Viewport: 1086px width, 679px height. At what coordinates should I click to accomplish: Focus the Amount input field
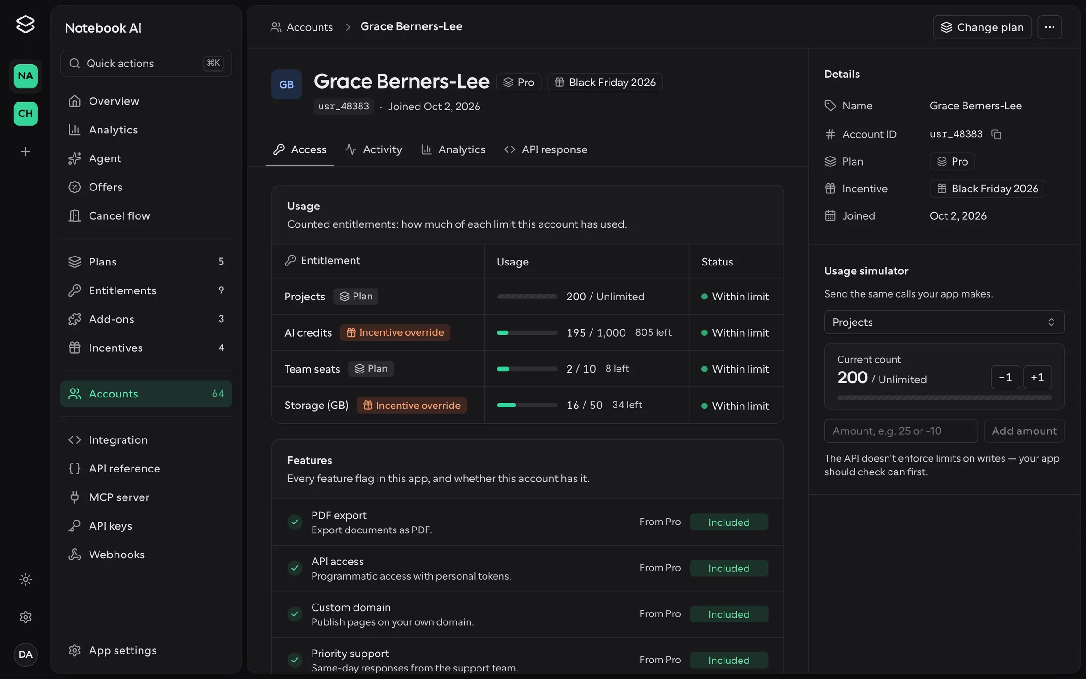click(x=901, y=431)
